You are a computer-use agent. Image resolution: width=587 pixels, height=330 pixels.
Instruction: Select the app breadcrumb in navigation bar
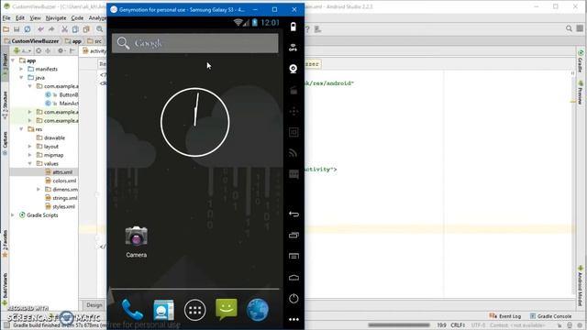click(73, 41)
